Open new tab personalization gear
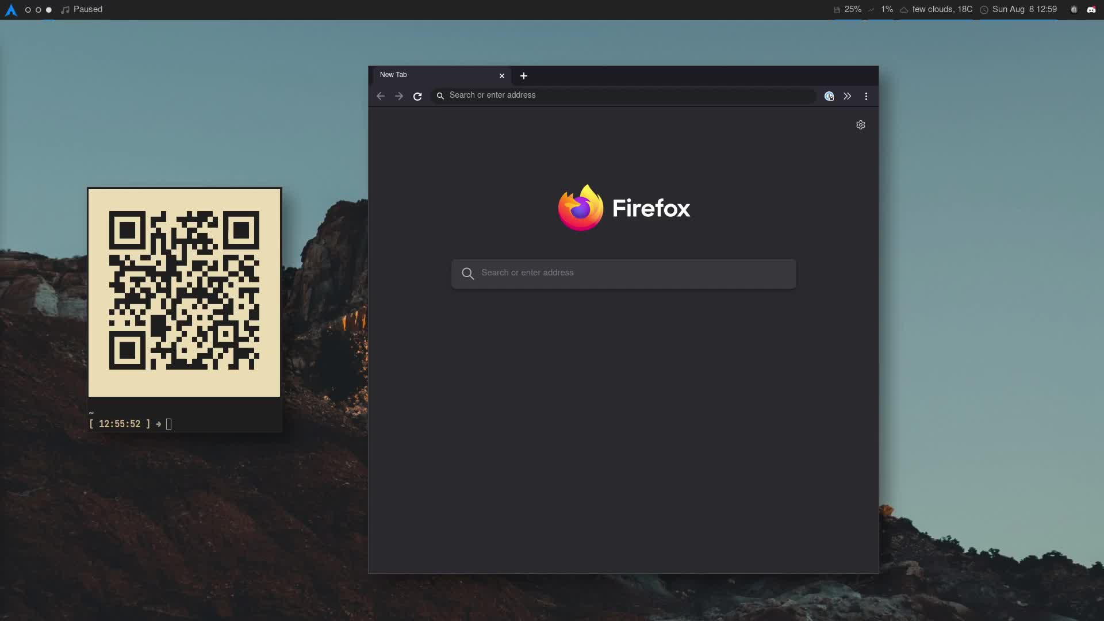 click(861, 125)
